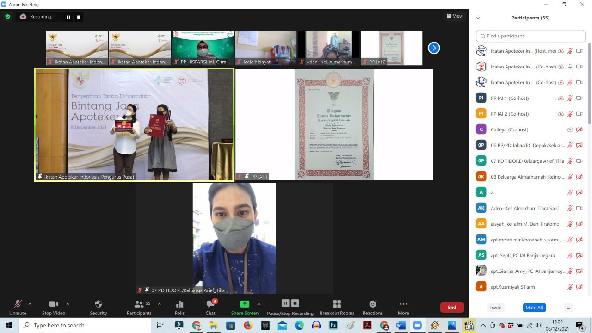Click the red End meeting button

pos(452,307)
